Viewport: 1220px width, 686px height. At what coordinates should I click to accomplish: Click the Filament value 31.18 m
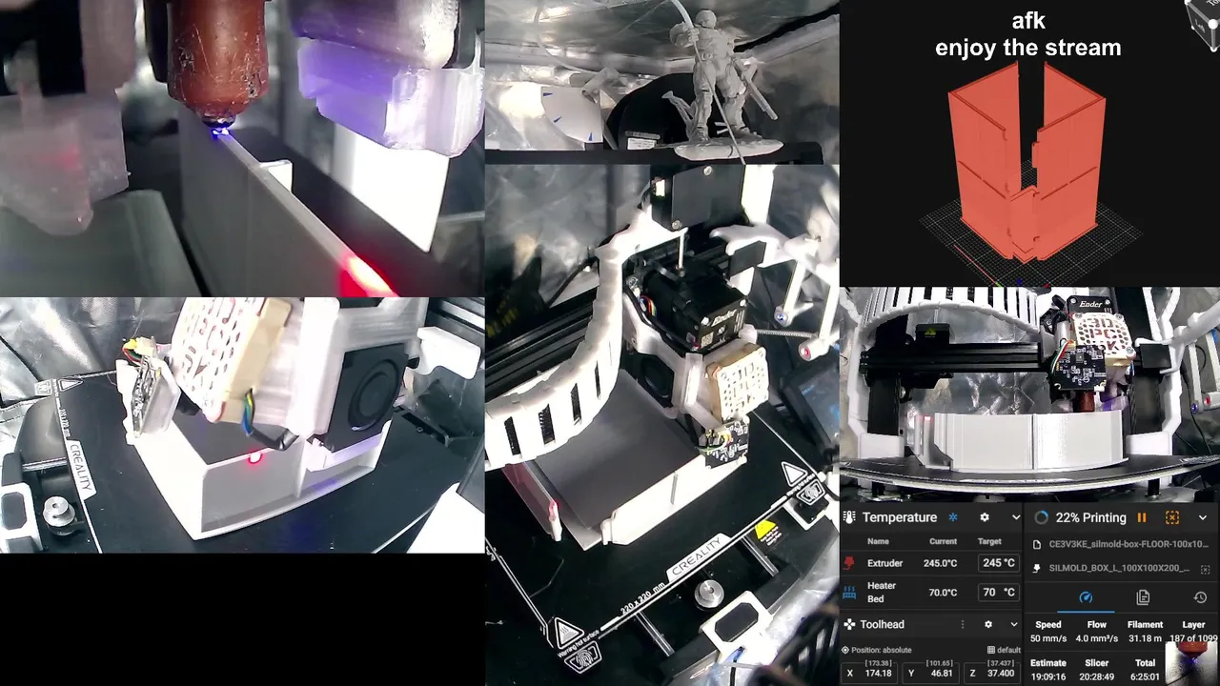point(1145,638)
